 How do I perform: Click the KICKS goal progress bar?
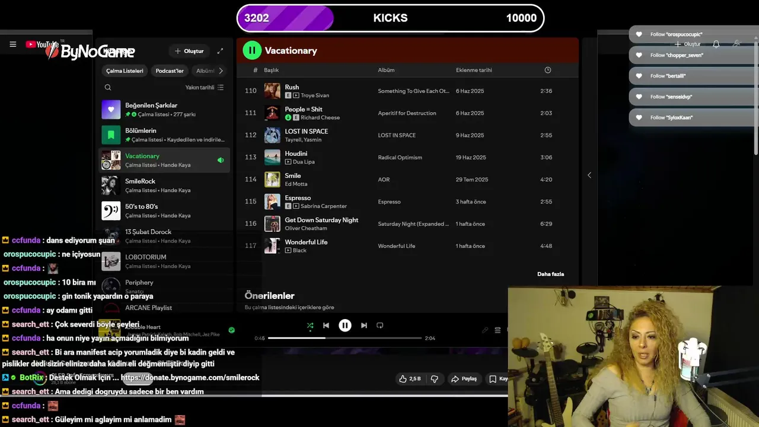coord(390,18)
